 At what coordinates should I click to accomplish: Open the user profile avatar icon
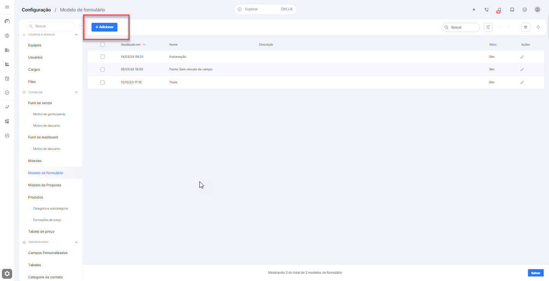click(x=538, y=10)
